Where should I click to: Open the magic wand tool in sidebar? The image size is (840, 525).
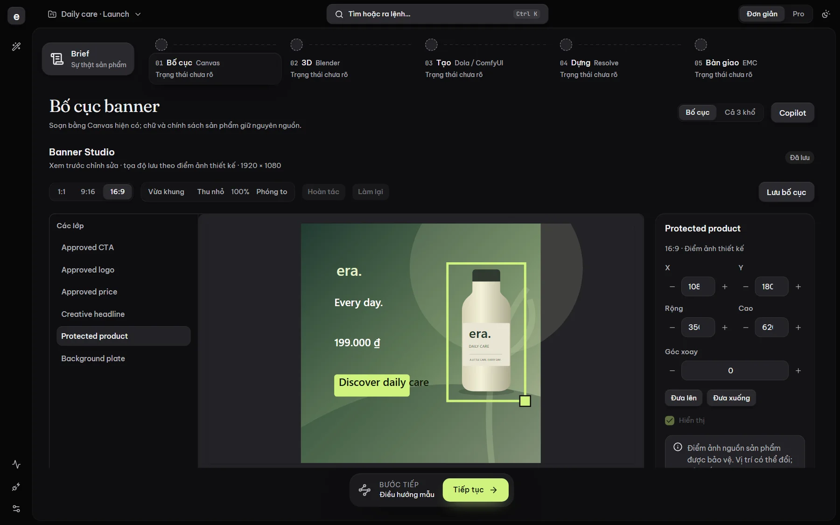pos(16,46)
